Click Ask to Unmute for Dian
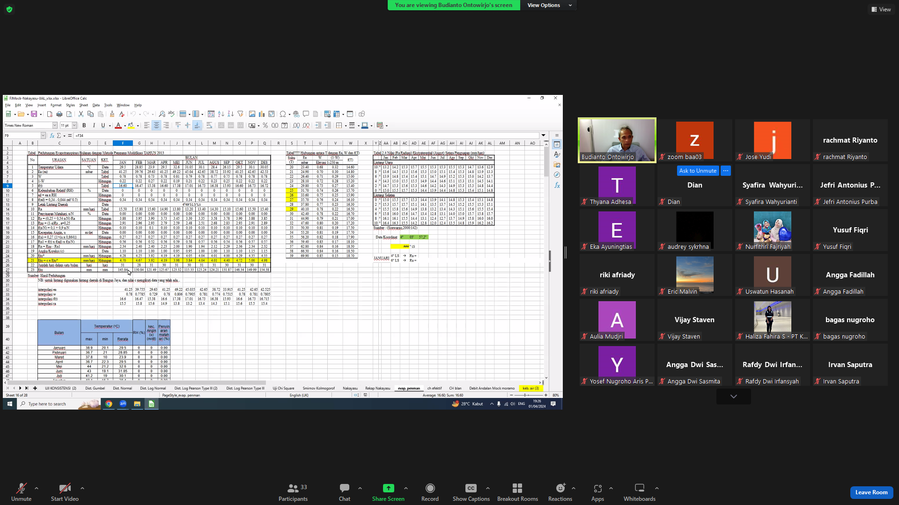The image size is (899, 505). pyautogui.click(x=698, y=171)
